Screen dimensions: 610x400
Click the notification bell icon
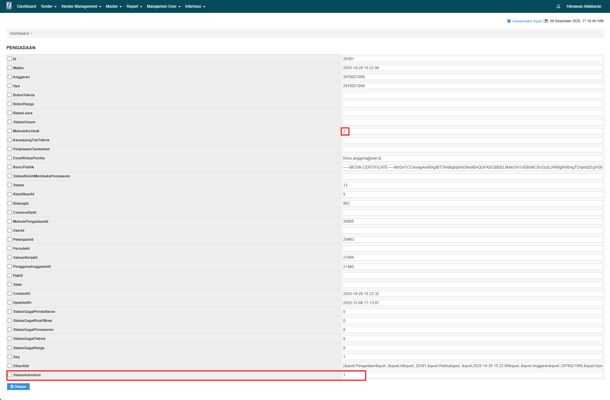pos(558,6)
